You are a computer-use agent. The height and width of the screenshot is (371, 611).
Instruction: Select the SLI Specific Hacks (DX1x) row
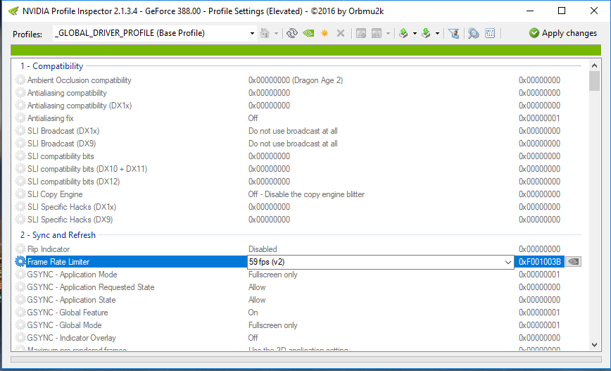pyautogui.click(x=298, y=207)
